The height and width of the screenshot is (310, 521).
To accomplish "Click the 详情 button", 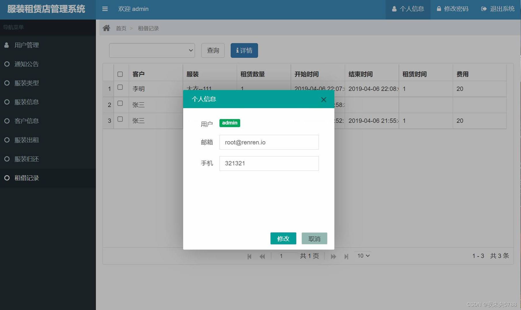I will tap(244, 50).
